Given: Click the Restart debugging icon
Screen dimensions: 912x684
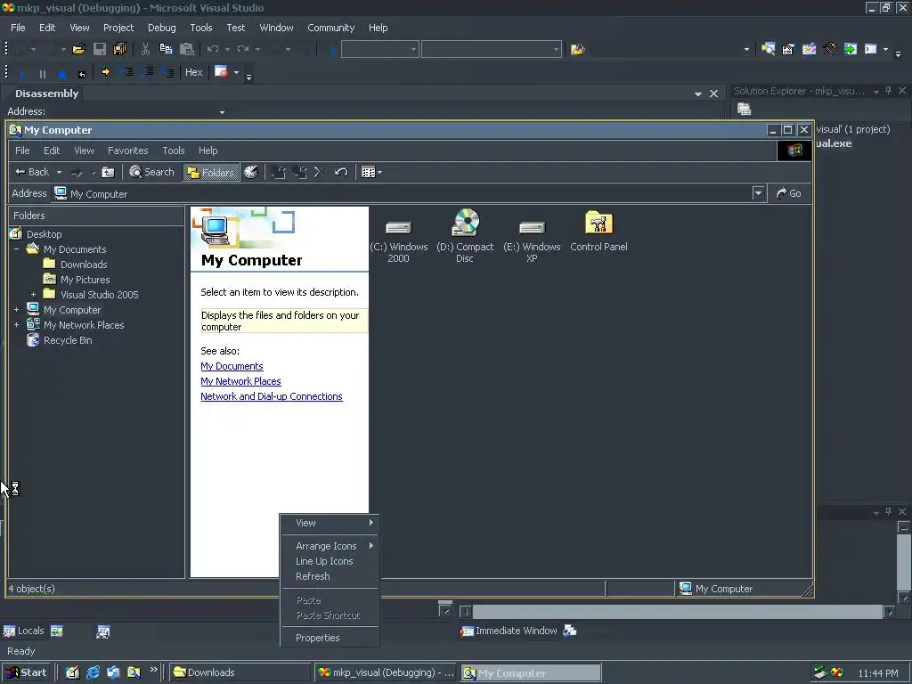Looking at the screenshot, I should click(81, 74).
